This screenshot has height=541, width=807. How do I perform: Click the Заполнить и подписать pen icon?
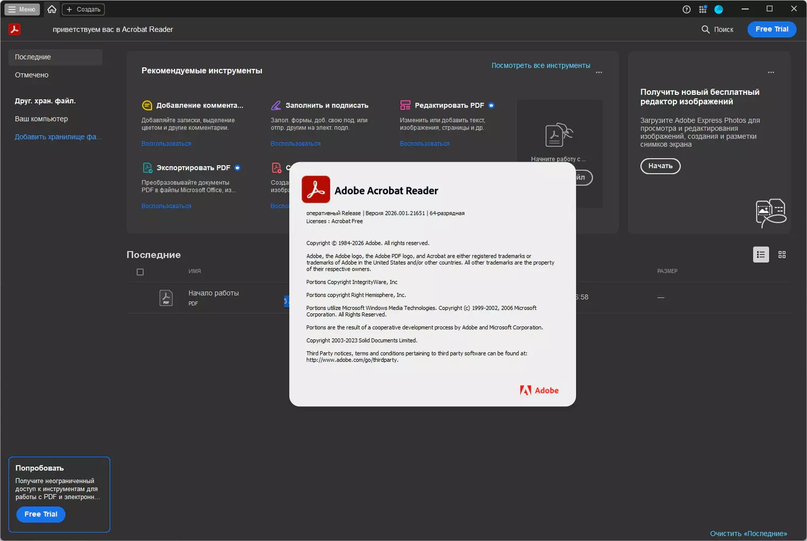pos(276,106)
